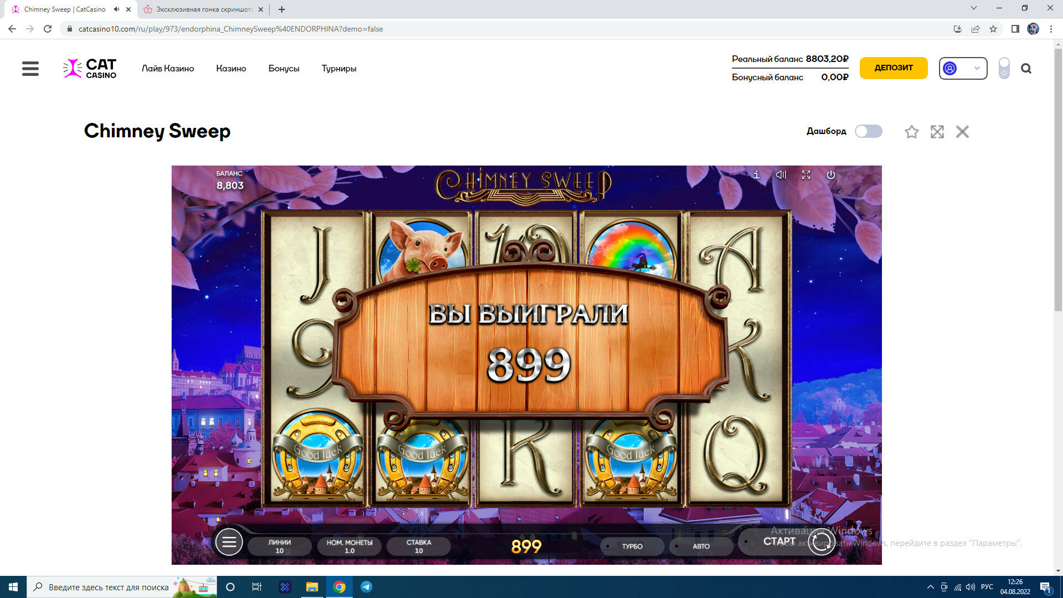Open the game info icon
The width and height of the screenshot is (1063, 598).
click(x=756, y=175)
